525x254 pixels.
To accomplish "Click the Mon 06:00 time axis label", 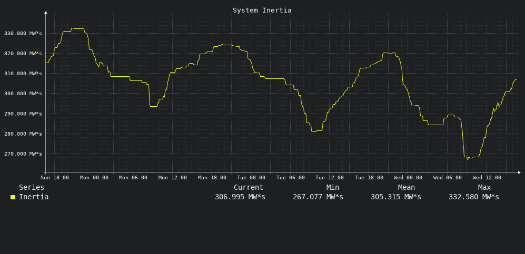I will point(133,177).
